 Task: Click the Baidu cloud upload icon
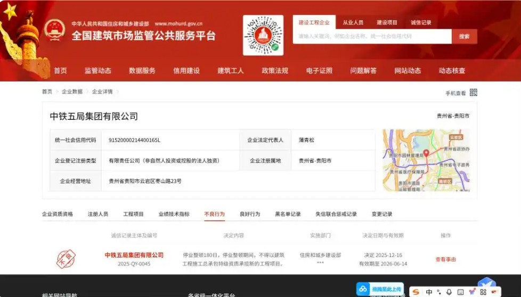[363, 289]
